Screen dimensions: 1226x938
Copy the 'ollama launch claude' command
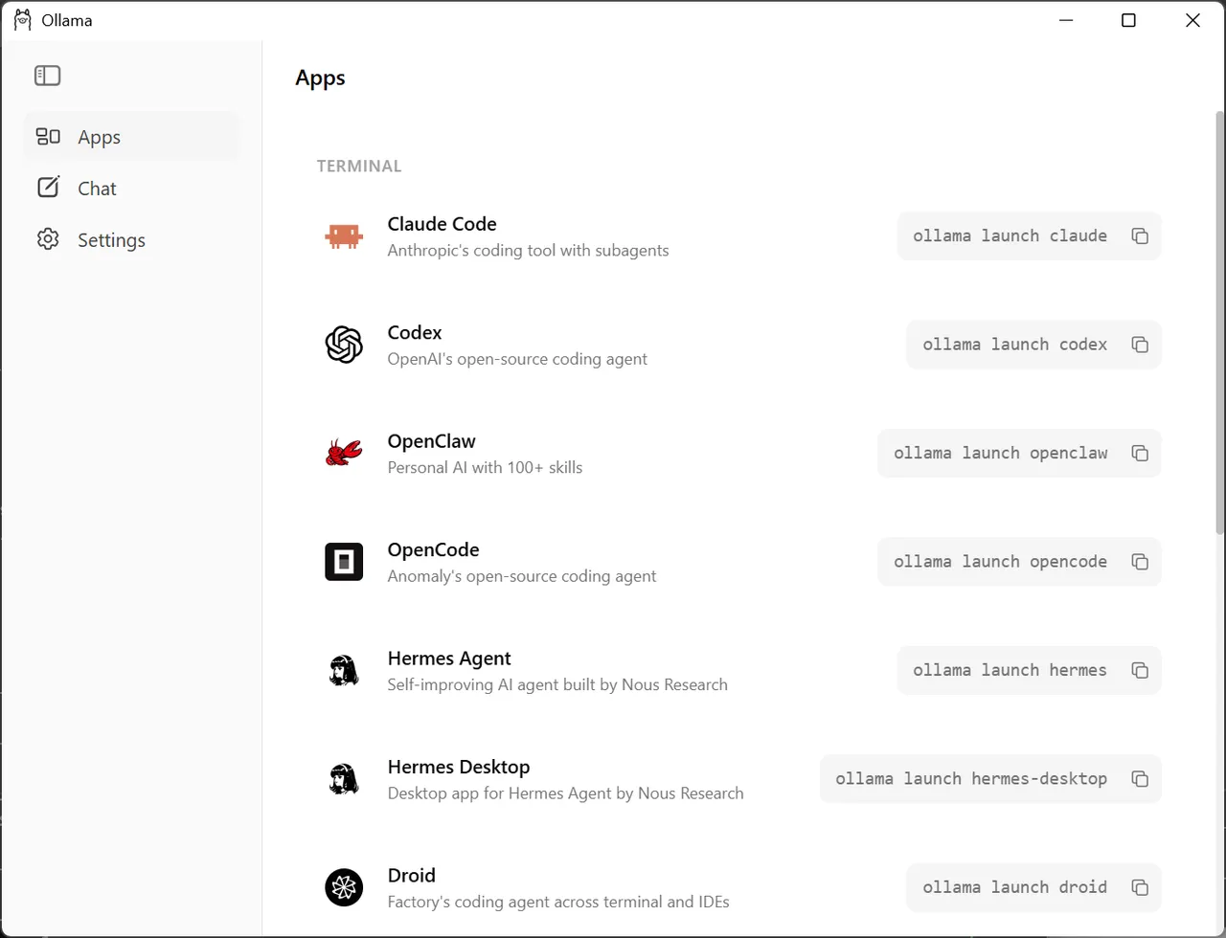pos(1140,236)
